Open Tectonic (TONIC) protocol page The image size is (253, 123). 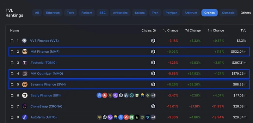[44, 63]
